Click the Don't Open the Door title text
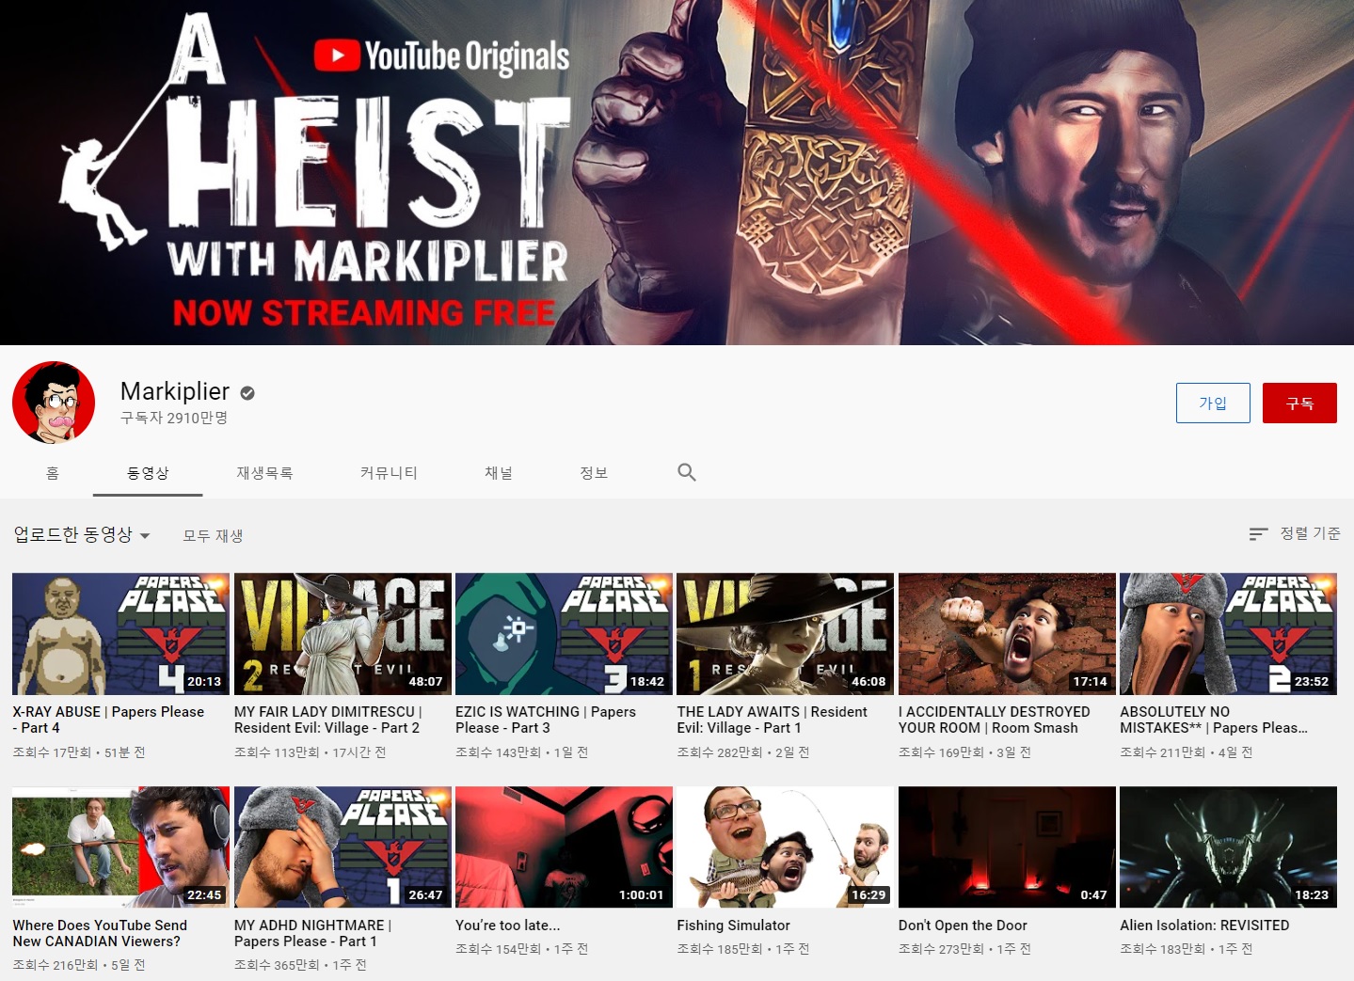The image size is (1354, 981). click(x=963, y=926)
